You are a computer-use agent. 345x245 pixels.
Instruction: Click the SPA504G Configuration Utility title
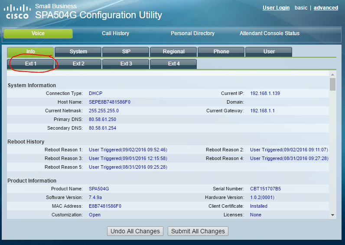(98, 15)
